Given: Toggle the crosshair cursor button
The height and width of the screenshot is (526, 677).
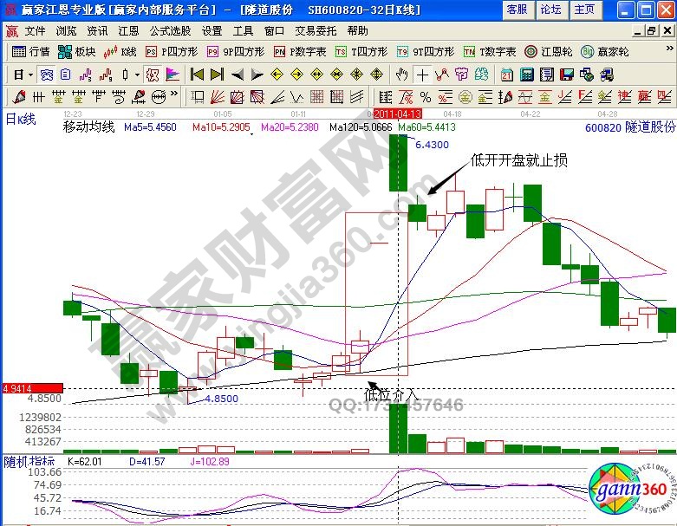Looking at the screenshot, I should [x=422, y=74].
